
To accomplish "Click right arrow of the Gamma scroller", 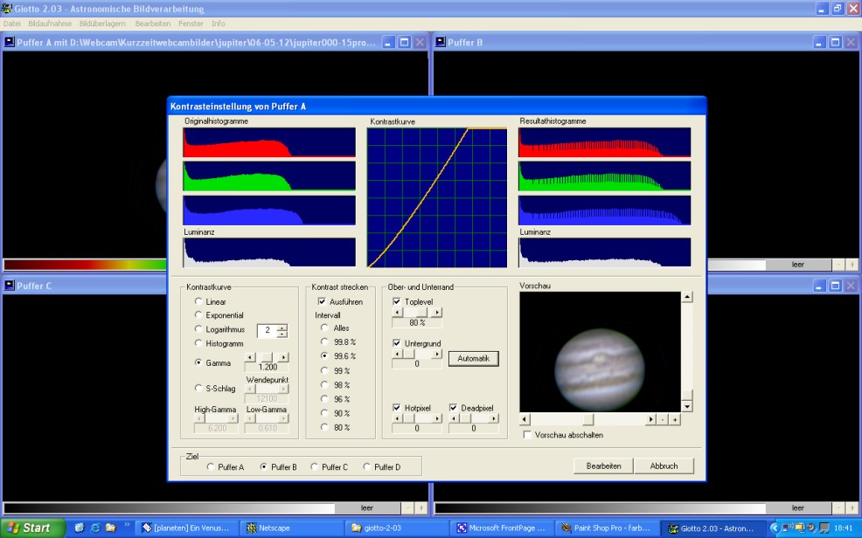I will pyautogui.click(x=283, y=357).
